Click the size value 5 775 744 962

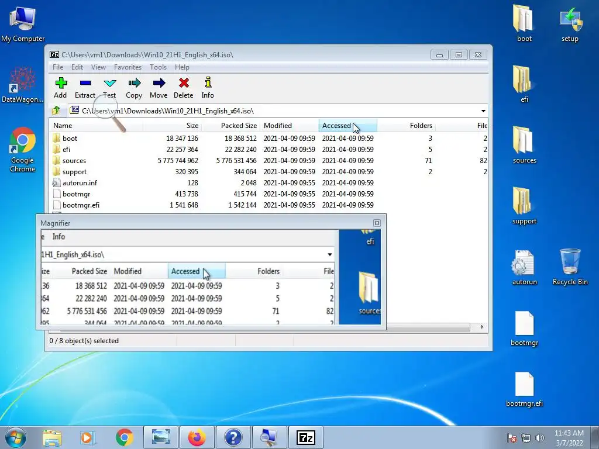click(178, 161)
